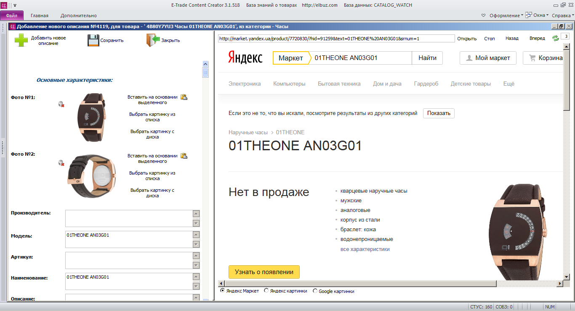Open the Справка dropdown menu
The image size is (575, 311).
click(563, 16)
